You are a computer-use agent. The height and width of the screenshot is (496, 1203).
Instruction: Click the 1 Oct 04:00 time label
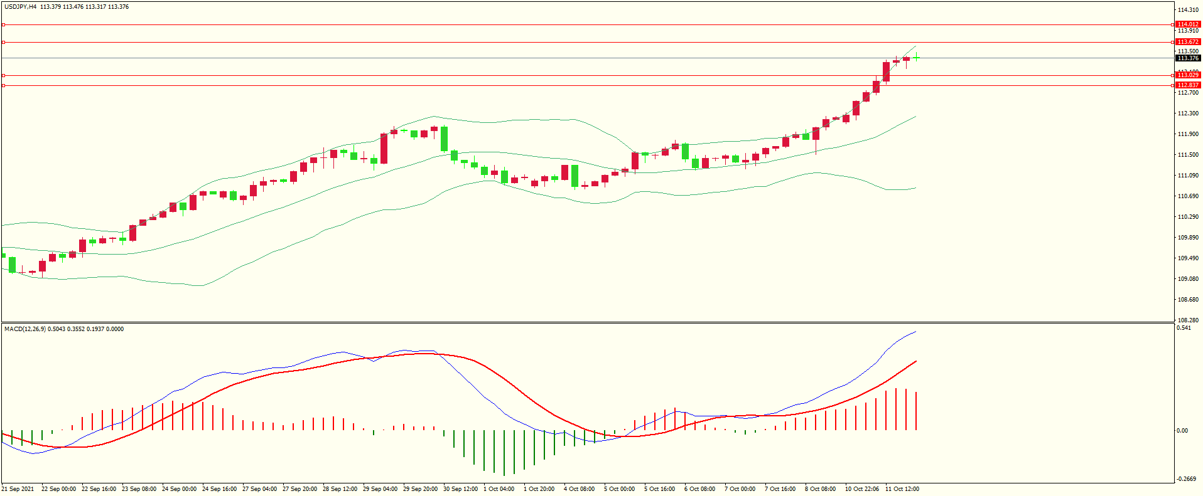[499, 489]
